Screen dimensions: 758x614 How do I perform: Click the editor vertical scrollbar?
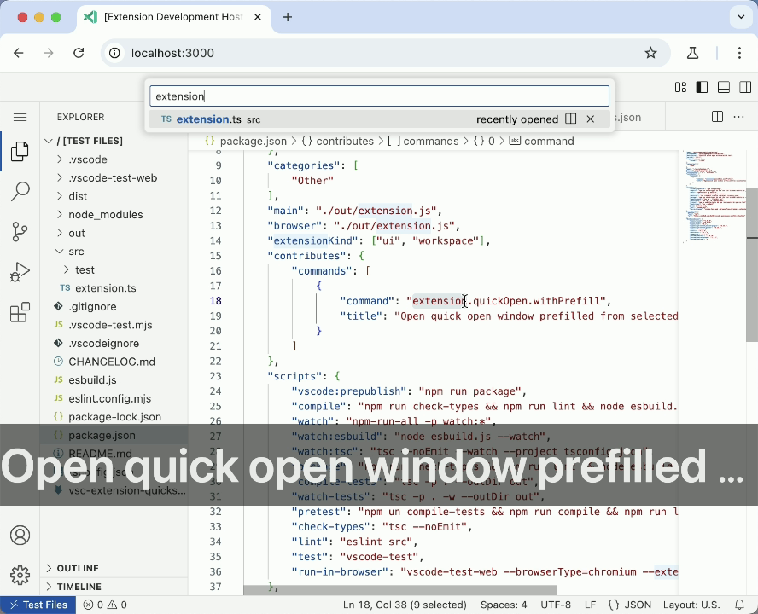coord(752,264)
